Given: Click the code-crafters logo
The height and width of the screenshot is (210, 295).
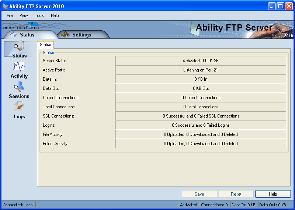Looking at the screenshot, I should 21,26.
